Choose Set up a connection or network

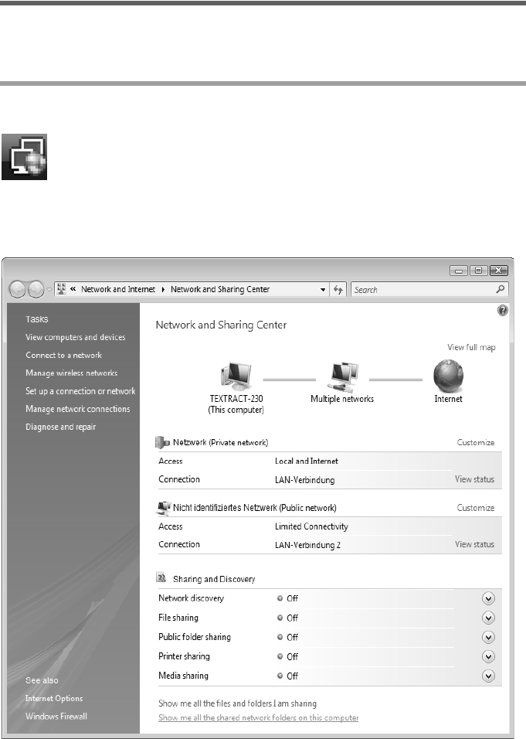click(x=80, y=391)
